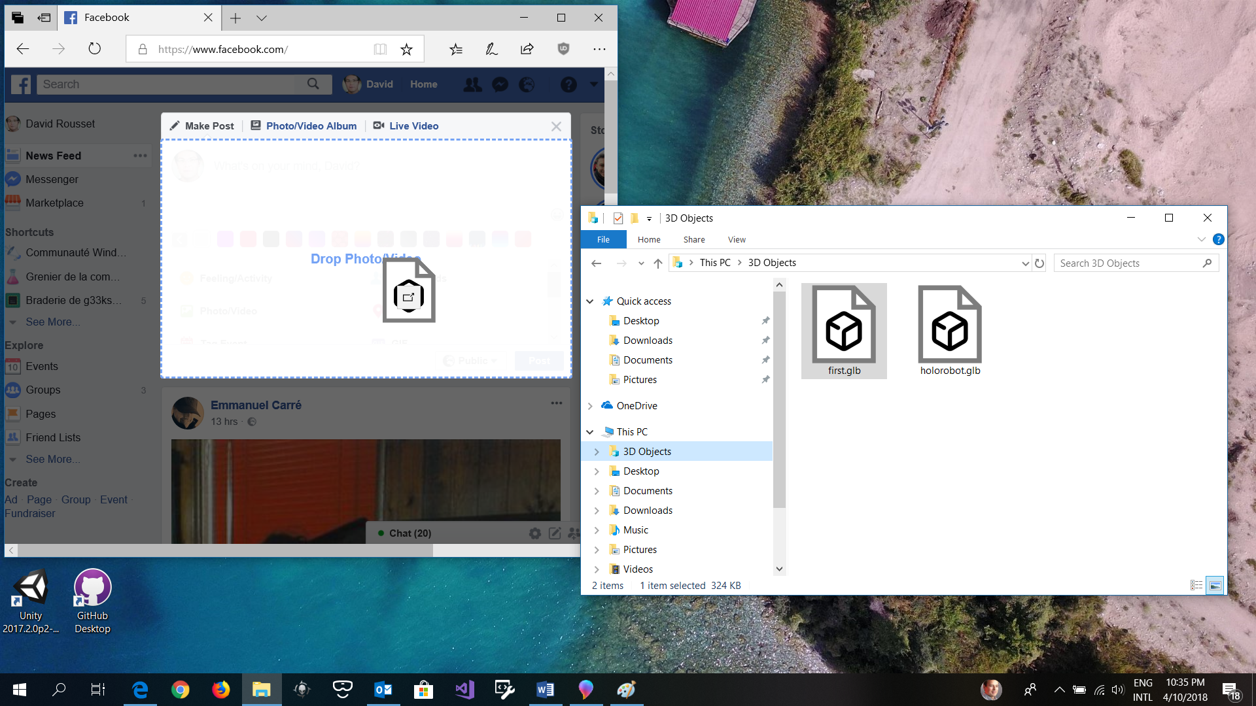This screenshot has width=1256, height=706.
Task: Open the Live Video tab
Action: click(x=413, y=126)
